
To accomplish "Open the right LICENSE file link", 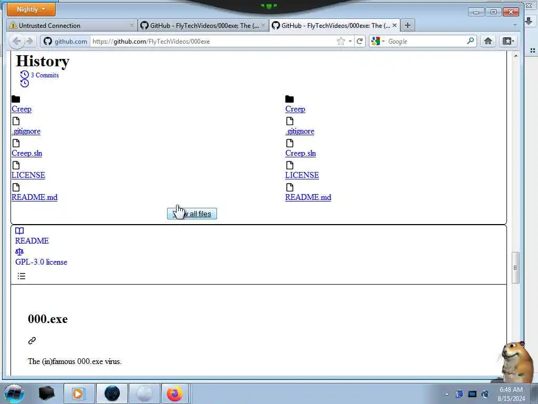I will [x=302, y=175].
